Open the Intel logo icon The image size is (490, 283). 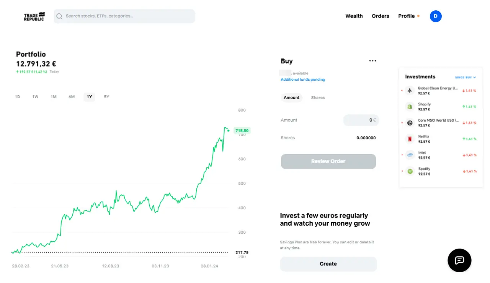pos(410,155)
